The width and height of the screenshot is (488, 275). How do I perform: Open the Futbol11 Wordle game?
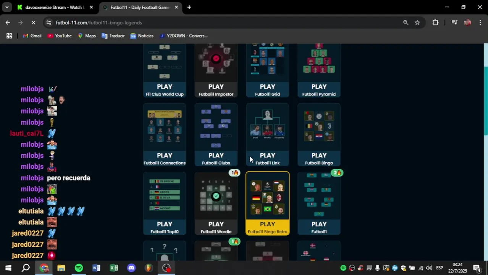coord(216,204)
